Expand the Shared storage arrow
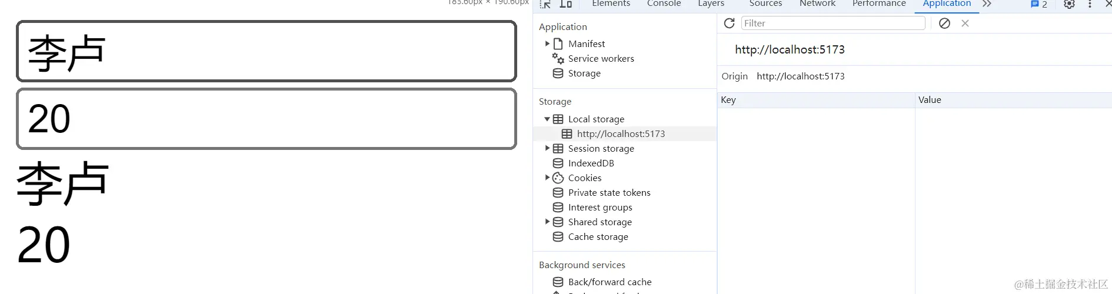The image size is (1112, 294). pos(547,222)
